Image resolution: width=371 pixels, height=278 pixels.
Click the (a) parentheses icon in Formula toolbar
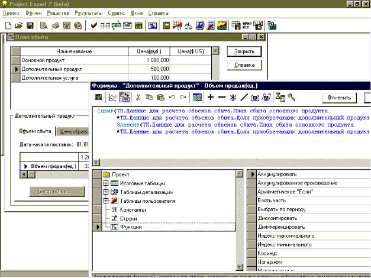coord(255,98)
